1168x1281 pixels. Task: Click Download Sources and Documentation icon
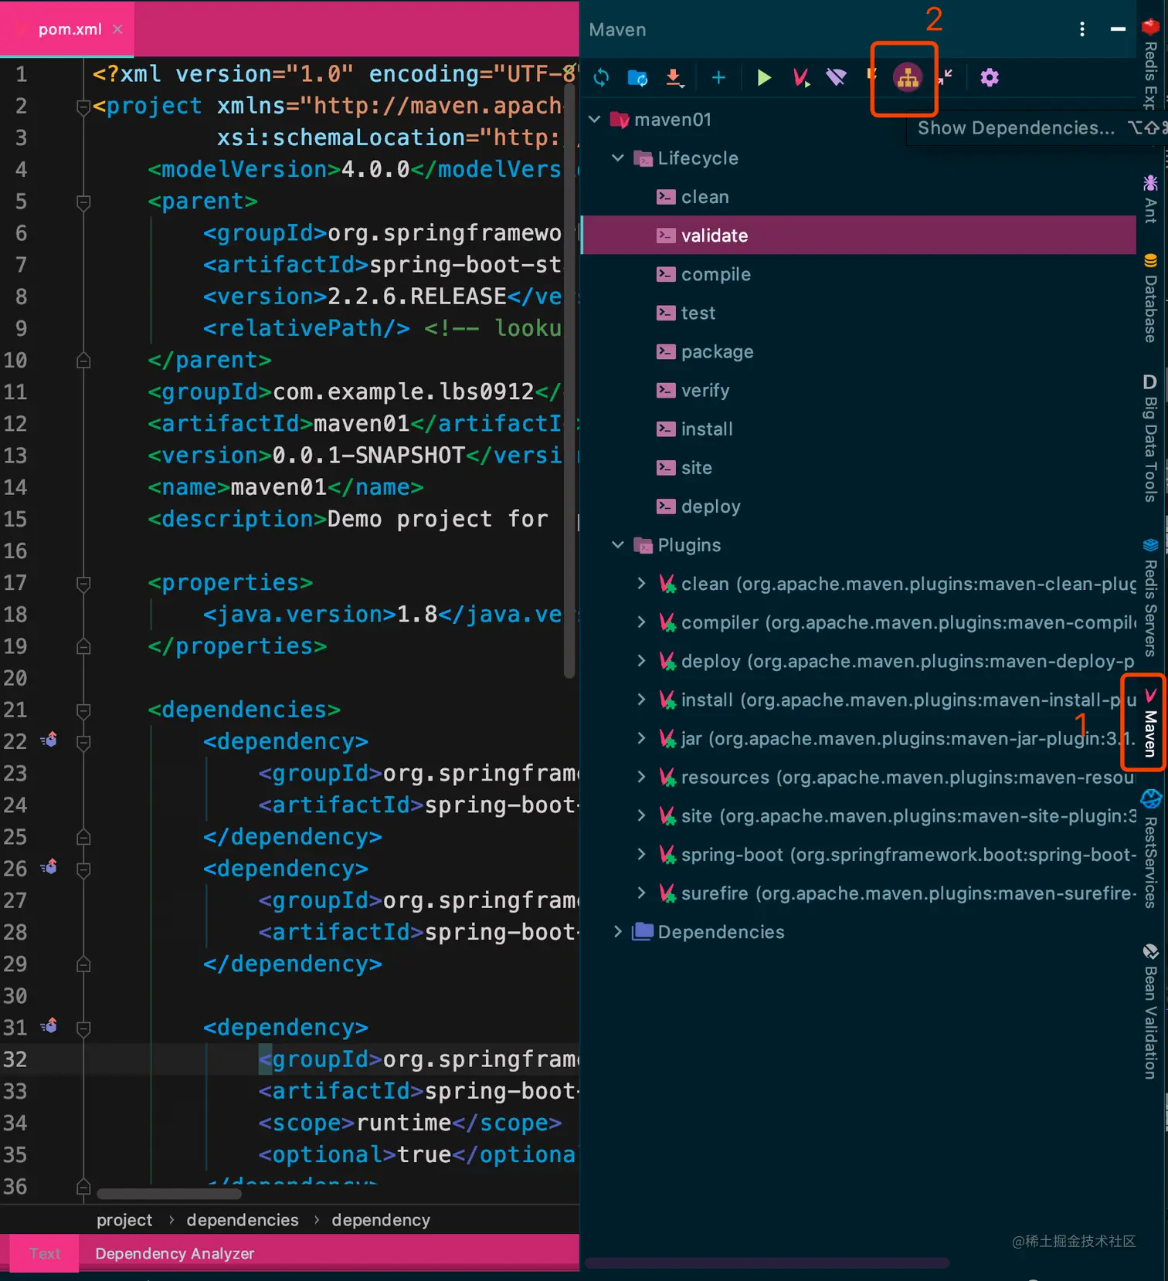675,77
